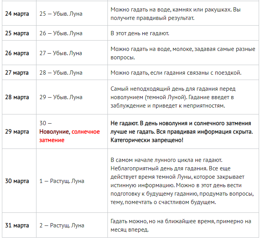Select the "25 — Убыв. Луна" cell
This screenshot has height=240, width=261.
click(61, 14)
